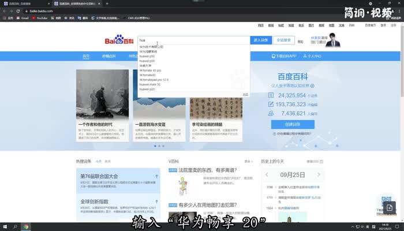Click the 第76届联合国大会 trending entry

[x=99, y=176]
